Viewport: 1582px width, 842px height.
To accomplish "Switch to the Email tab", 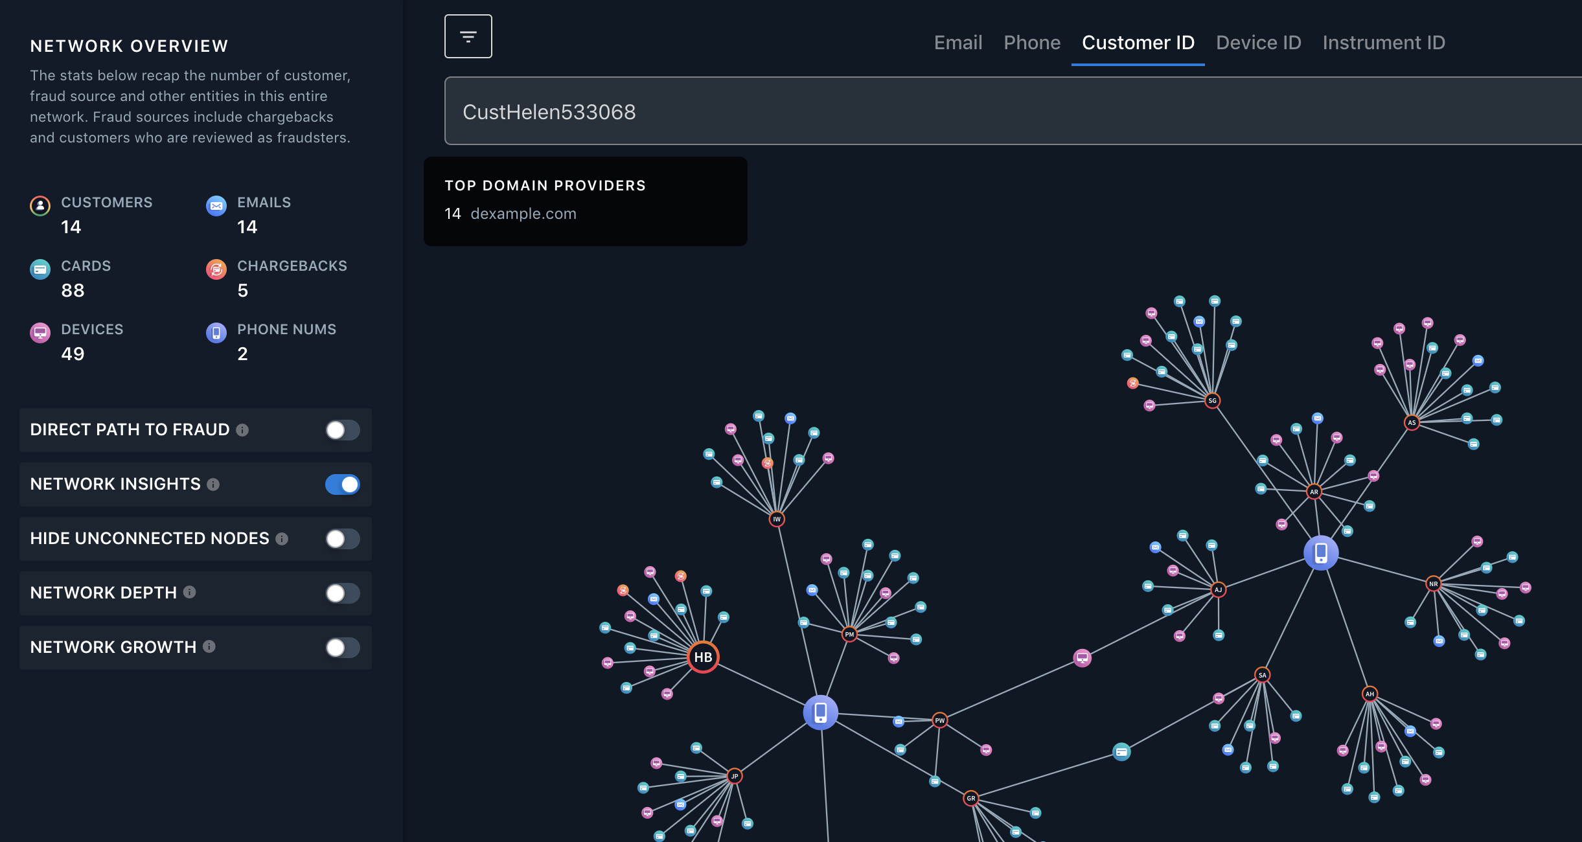I will (x=957, y=43).
